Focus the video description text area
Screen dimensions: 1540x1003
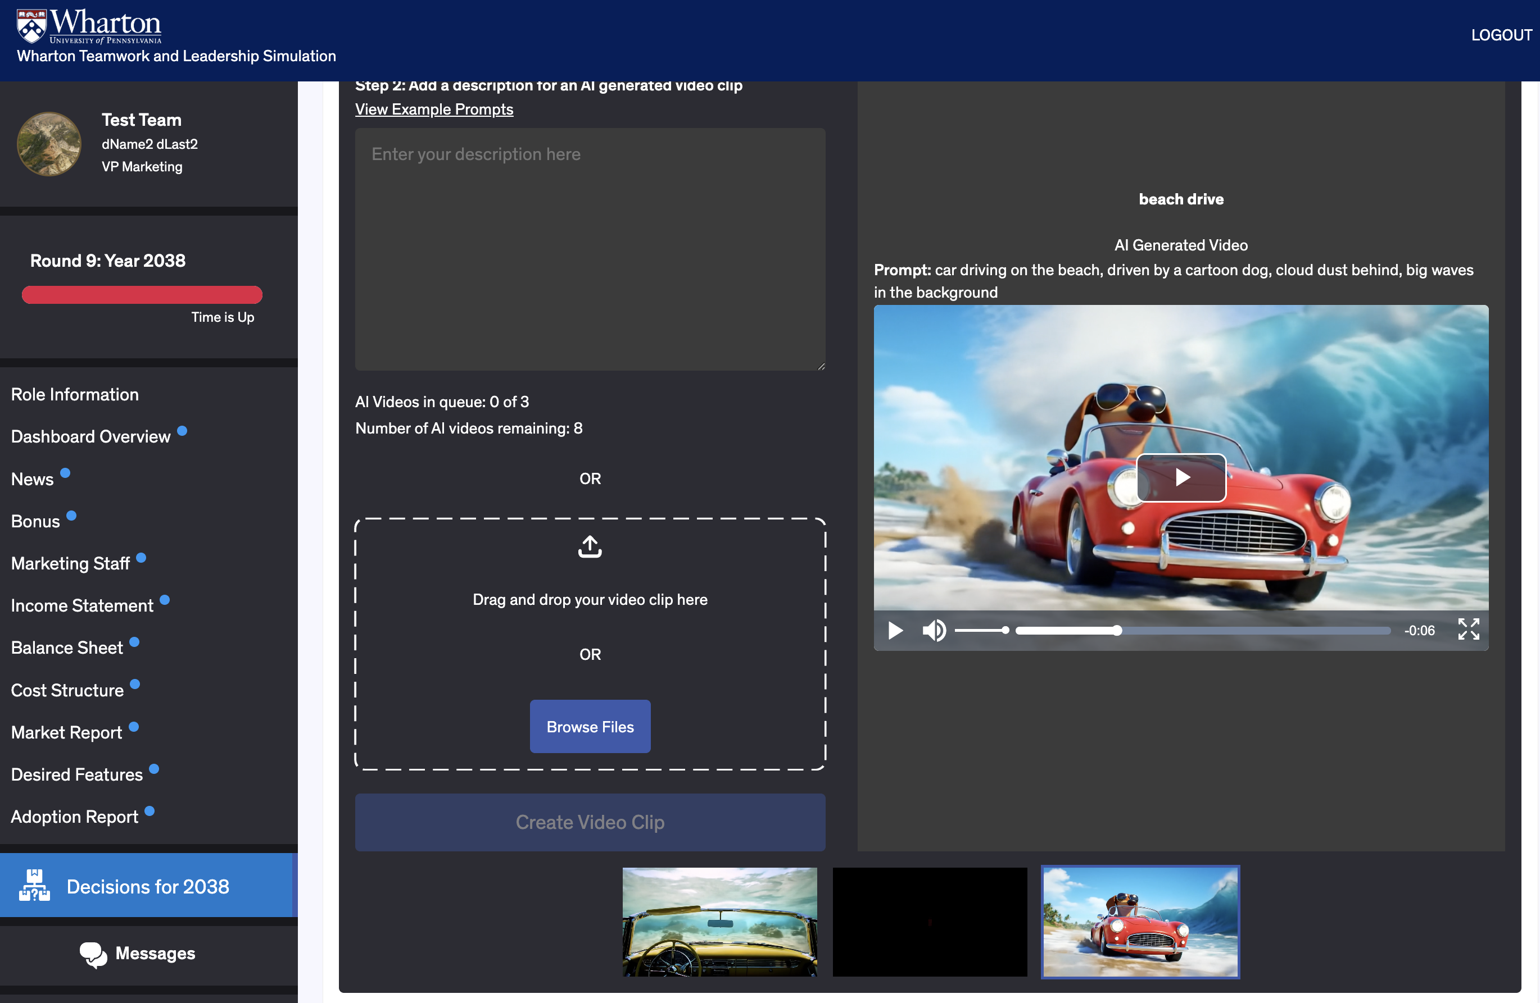[590, 249]
